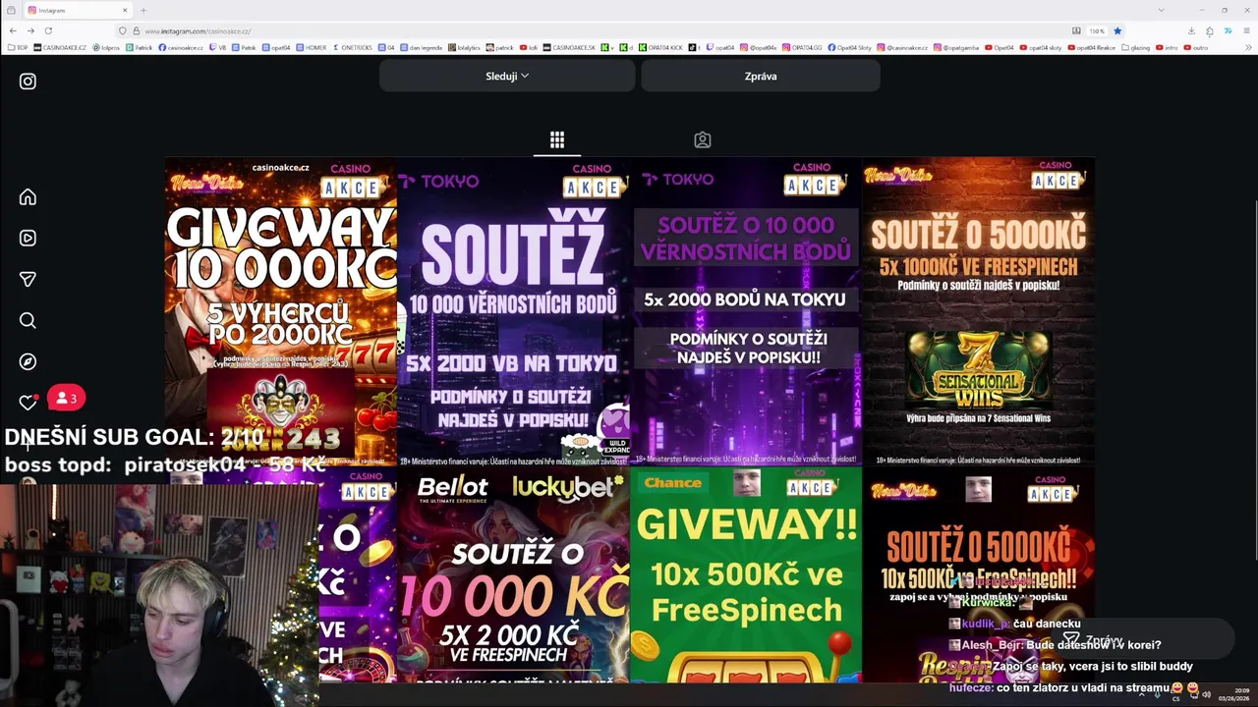
Task: Open Soutěž o 5000Kč 10x 500Kč FreeSpinech post
Action: (978, 575)
